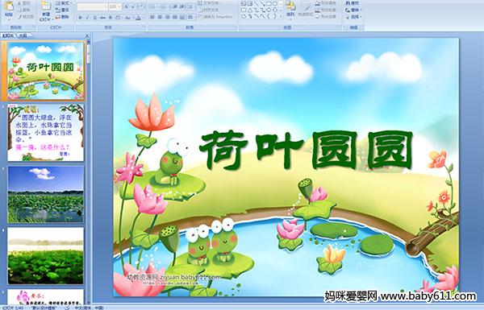Click Convert to SmartArt button
Viewport: 484px width, 310px height.
click(216, 17)
